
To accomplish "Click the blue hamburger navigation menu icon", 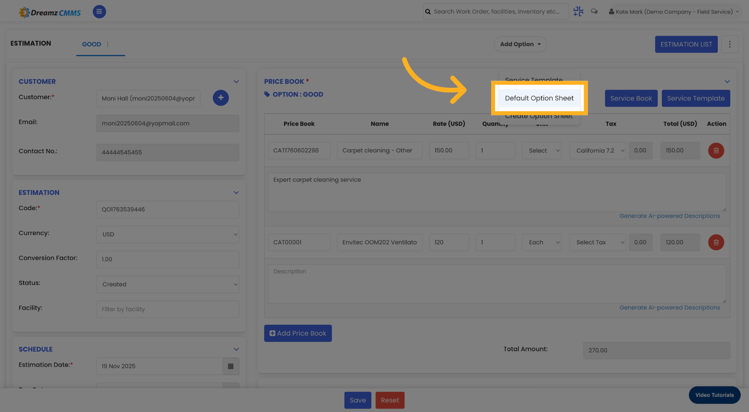I will pyautogui.click(x=99, y=11).
